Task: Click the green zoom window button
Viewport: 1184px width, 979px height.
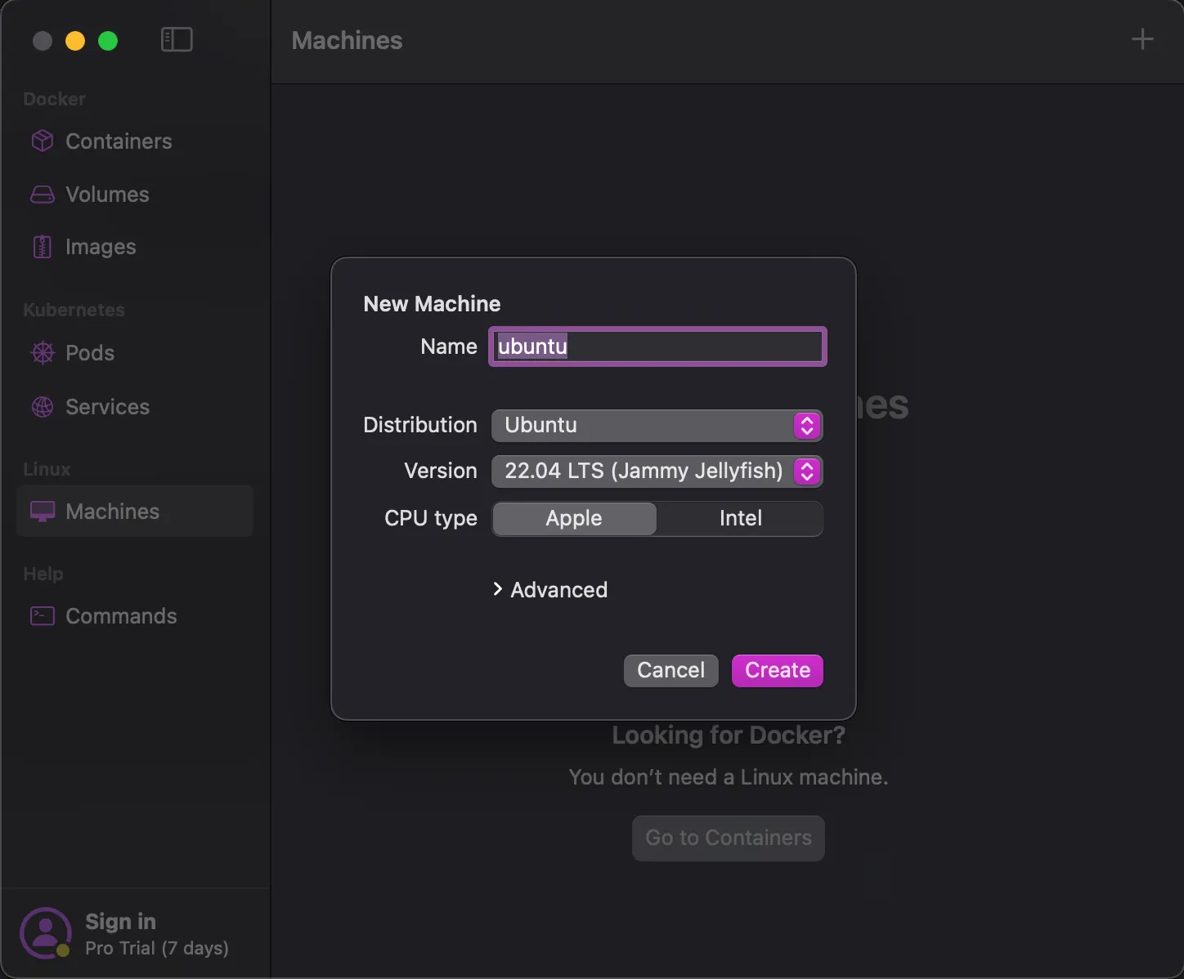Action: click(108, 41)
